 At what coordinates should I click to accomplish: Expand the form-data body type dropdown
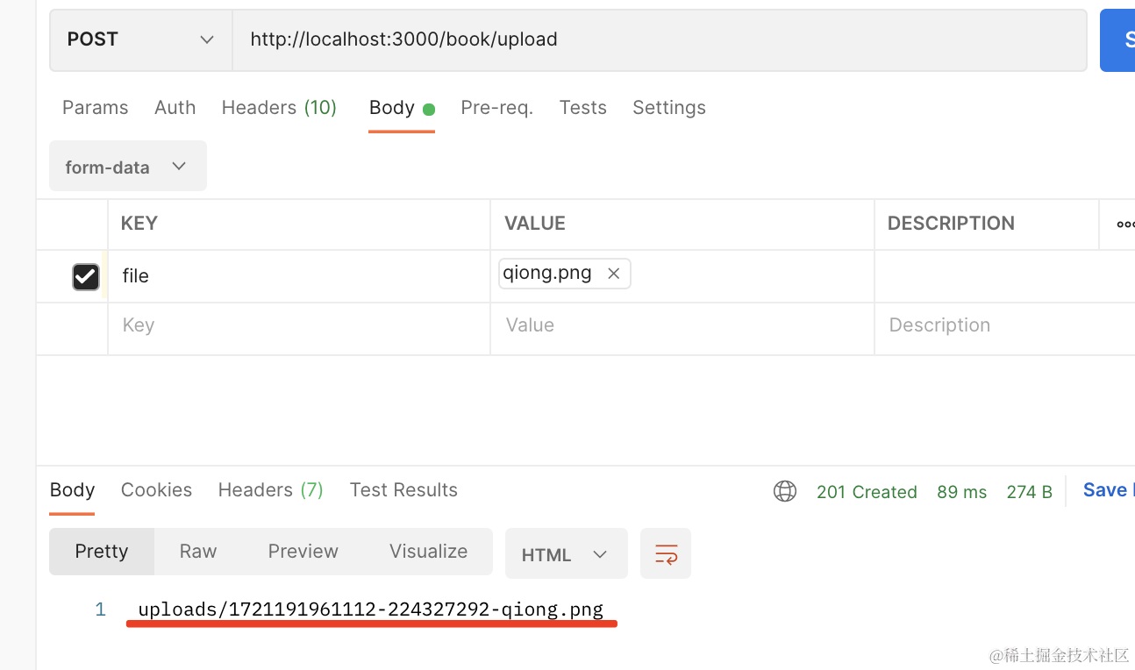[x=127, y=167]
